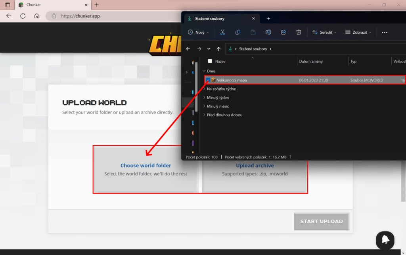Click the Copy icon in Explorer toolbar
The height and width of the screenshot is (255, 406).
click(x=238, y=32)
